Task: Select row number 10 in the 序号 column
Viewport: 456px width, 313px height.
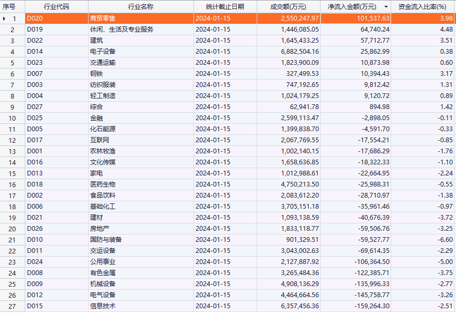Action: pos(13,118)
